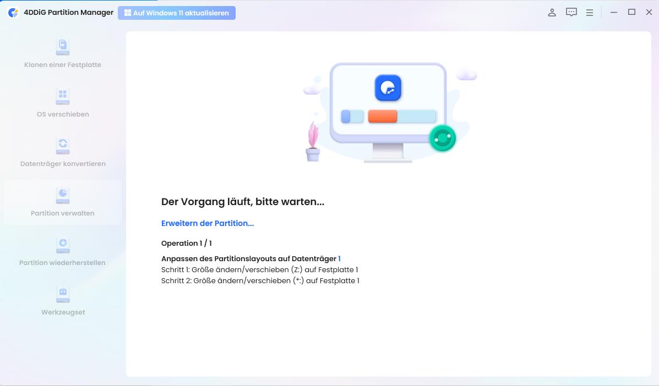659x386 pixels.
Task: Open the user account icon
Action: (x=552, y=12)
